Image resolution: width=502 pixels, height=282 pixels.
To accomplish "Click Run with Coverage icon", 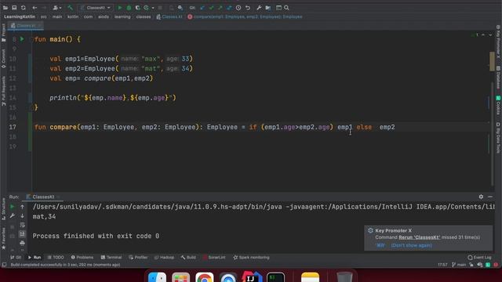I will (x=138, y=8).
